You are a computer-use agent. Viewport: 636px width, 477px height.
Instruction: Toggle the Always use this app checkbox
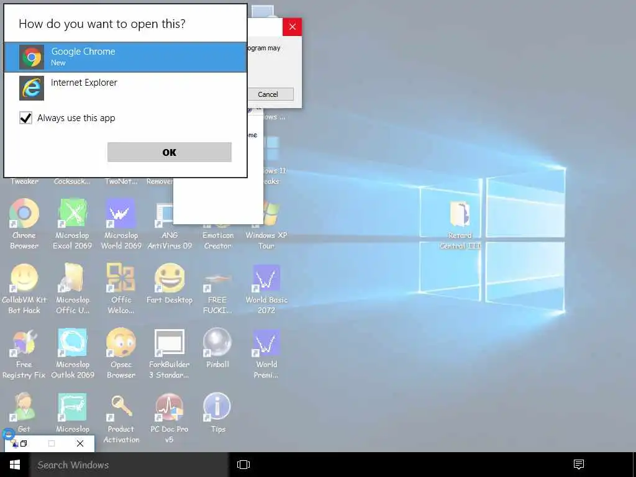[25, 118]
